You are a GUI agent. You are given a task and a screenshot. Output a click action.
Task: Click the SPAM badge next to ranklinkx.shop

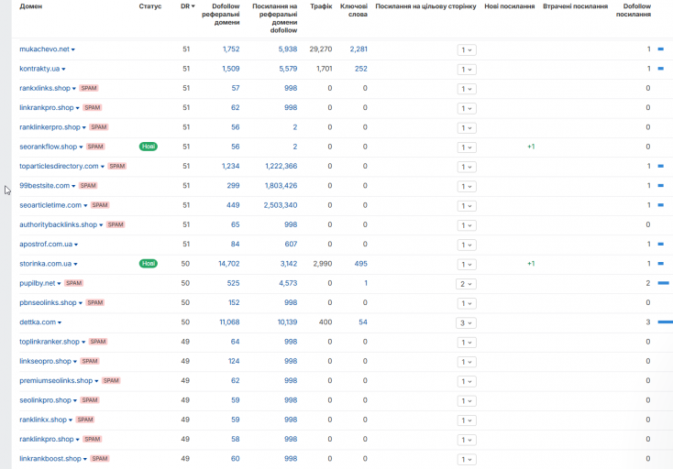[85, 420]
